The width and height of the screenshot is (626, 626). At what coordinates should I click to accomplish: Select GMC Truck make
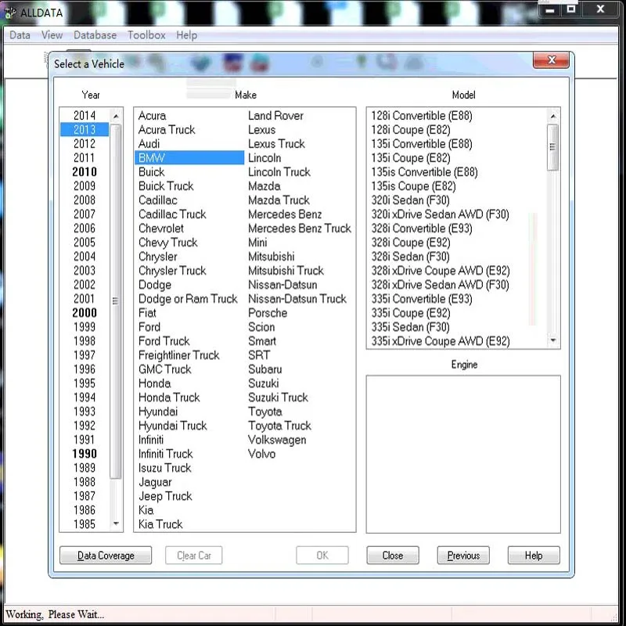coord(164,369)
